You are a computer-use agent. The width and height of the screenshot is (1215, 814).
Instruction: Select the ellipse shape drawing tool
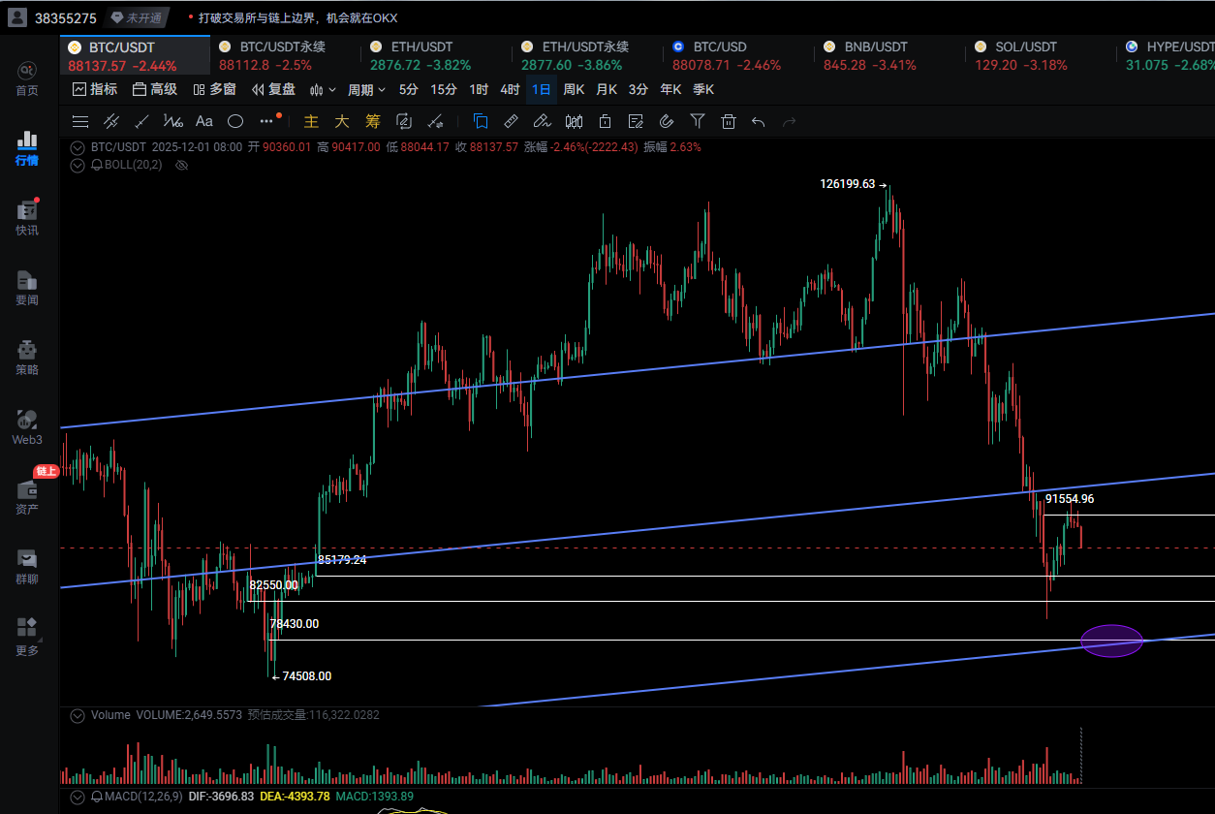coord(235,121)
